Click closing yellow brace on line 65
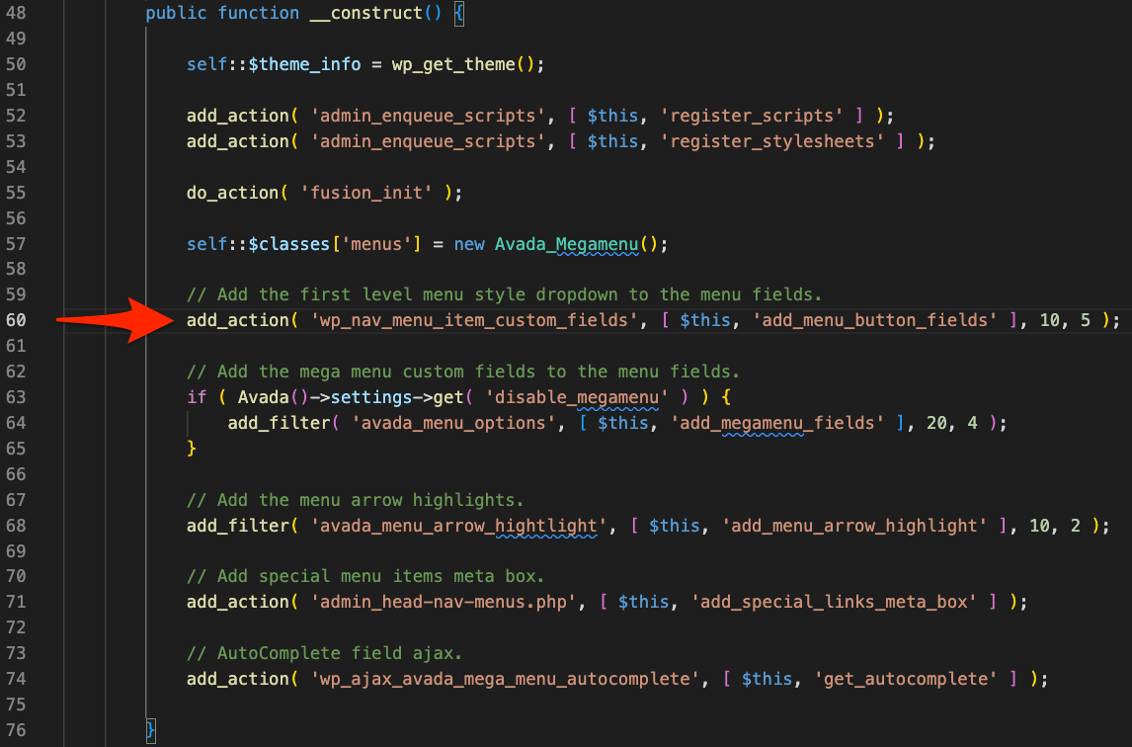 [x=192, y=449]
